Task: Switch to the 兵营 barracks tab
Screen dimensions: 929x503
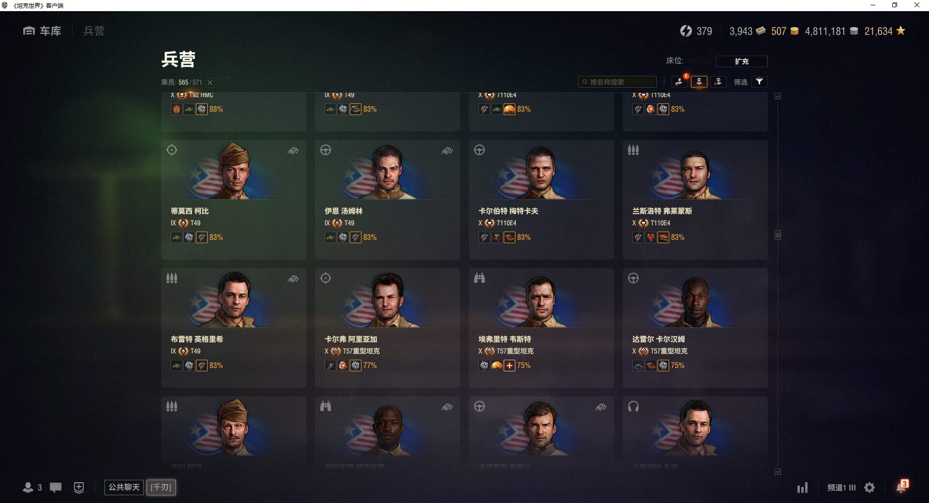Action: click(94, 31)
